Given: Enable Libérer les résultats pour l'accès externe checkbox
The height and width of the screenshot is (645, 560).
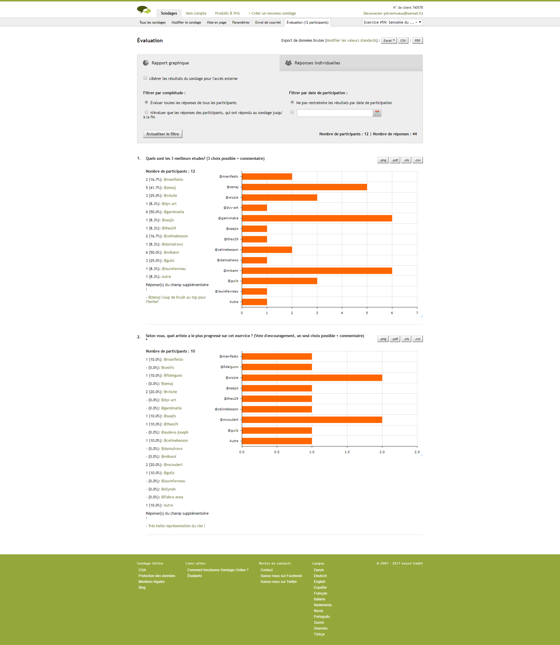Looking at the screenshot, I should coord(145,78).
